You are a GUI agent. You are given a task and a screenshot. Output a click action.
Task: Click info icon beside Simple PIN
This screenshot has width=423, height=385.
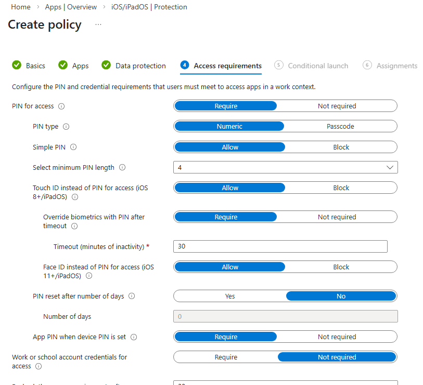coord(73,147)
